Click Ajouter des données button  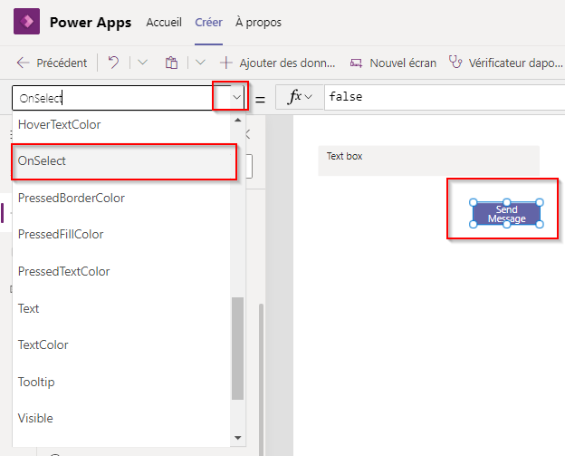278,63
